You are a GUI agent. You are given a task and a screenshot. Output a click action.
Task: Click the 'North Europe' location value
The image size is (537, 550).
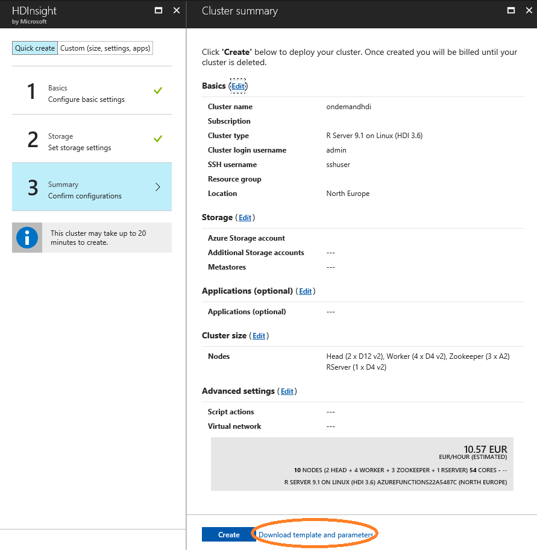point(348,194)
